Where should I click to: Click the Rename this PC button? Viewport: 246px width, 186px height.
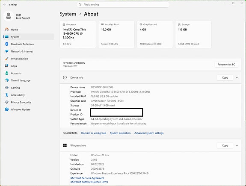pos(226,65)
